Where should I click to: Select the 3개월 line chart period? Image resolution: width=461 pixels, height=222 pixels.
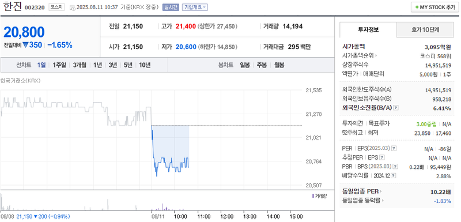pyautogui.click(x=80, y=65)
